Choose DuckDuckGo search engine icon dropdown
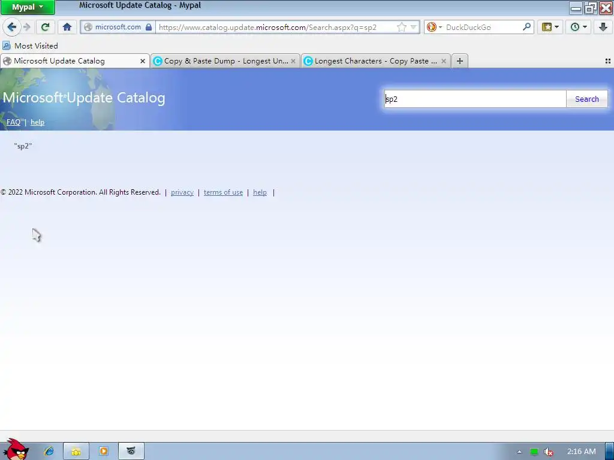 434,27
